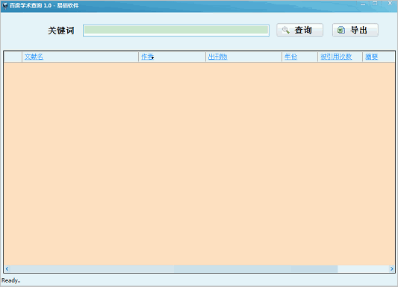This screenshot has width=398, height=287.
Task: Click the 导出 export button
Action: (x=355, y=30)
